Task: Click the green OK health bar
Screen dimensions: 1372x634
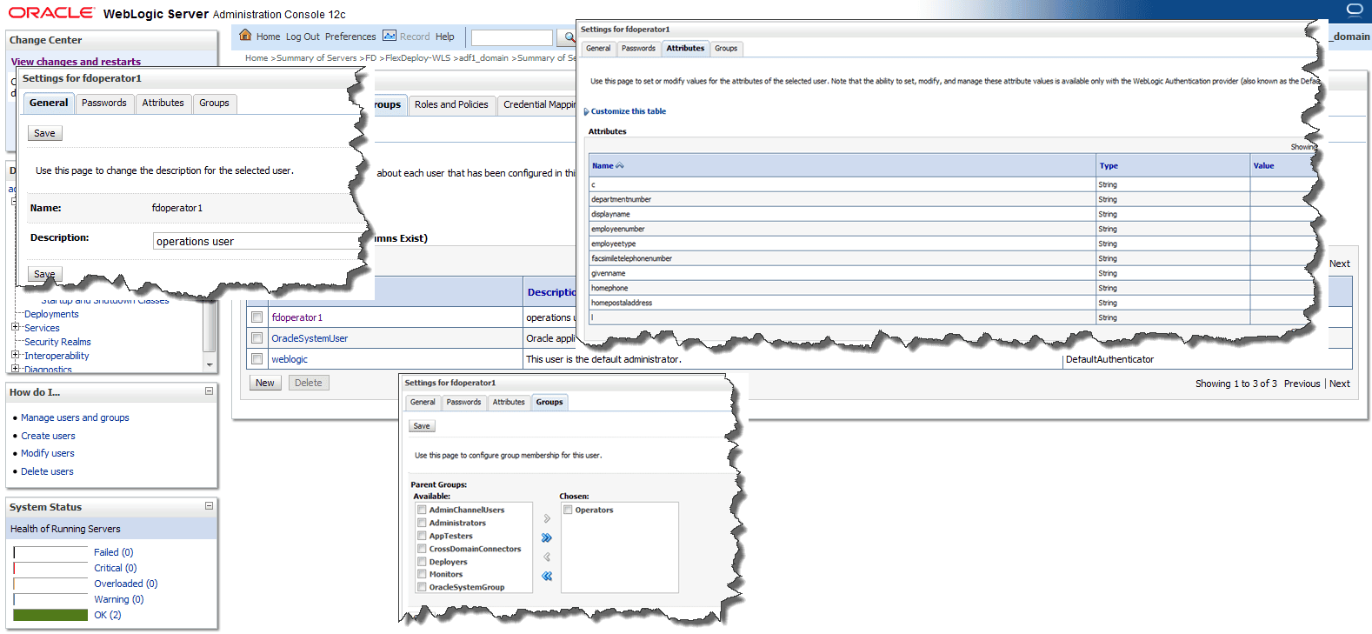Action: point(50,615)
